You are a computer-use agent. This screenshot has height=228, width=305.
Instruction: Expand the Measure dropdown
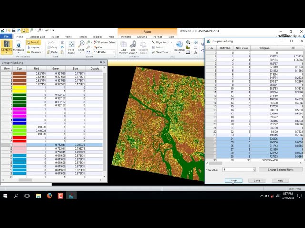43,52
